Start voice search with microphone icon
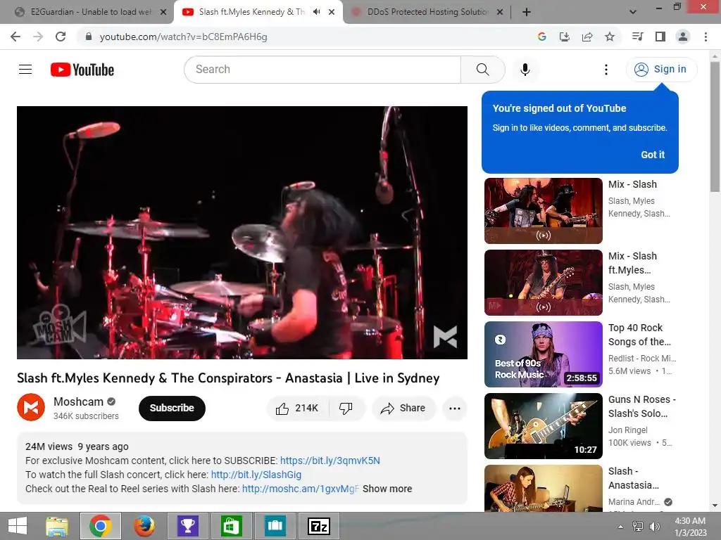Viewport: 721px width, 540px height. click(x=525, y=70)
